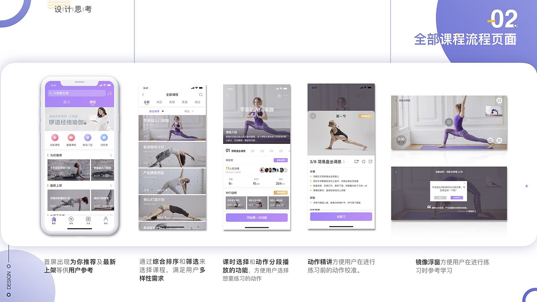Go back from the 全部课程 list screen
Screen dimensions: 537x302
(x=143, y=95)
